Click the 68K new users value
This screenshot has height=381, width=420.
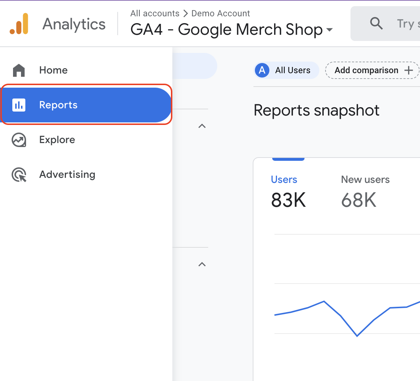point(359,200)
